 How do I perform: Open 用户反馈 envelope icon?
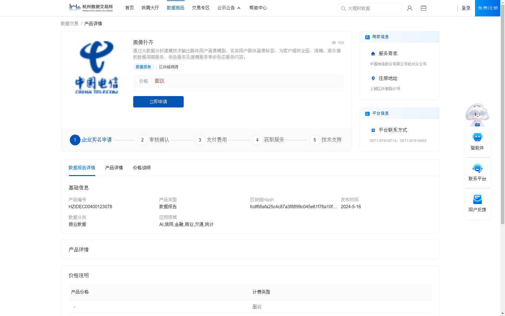pyautogui.click(x=478, y=199)
